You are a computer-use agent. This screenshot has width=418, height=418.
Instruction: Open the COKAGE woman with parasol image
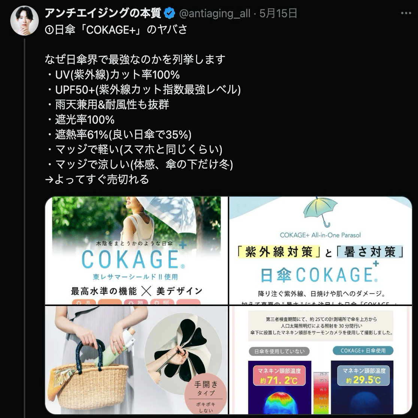click(x=136, y=250)
